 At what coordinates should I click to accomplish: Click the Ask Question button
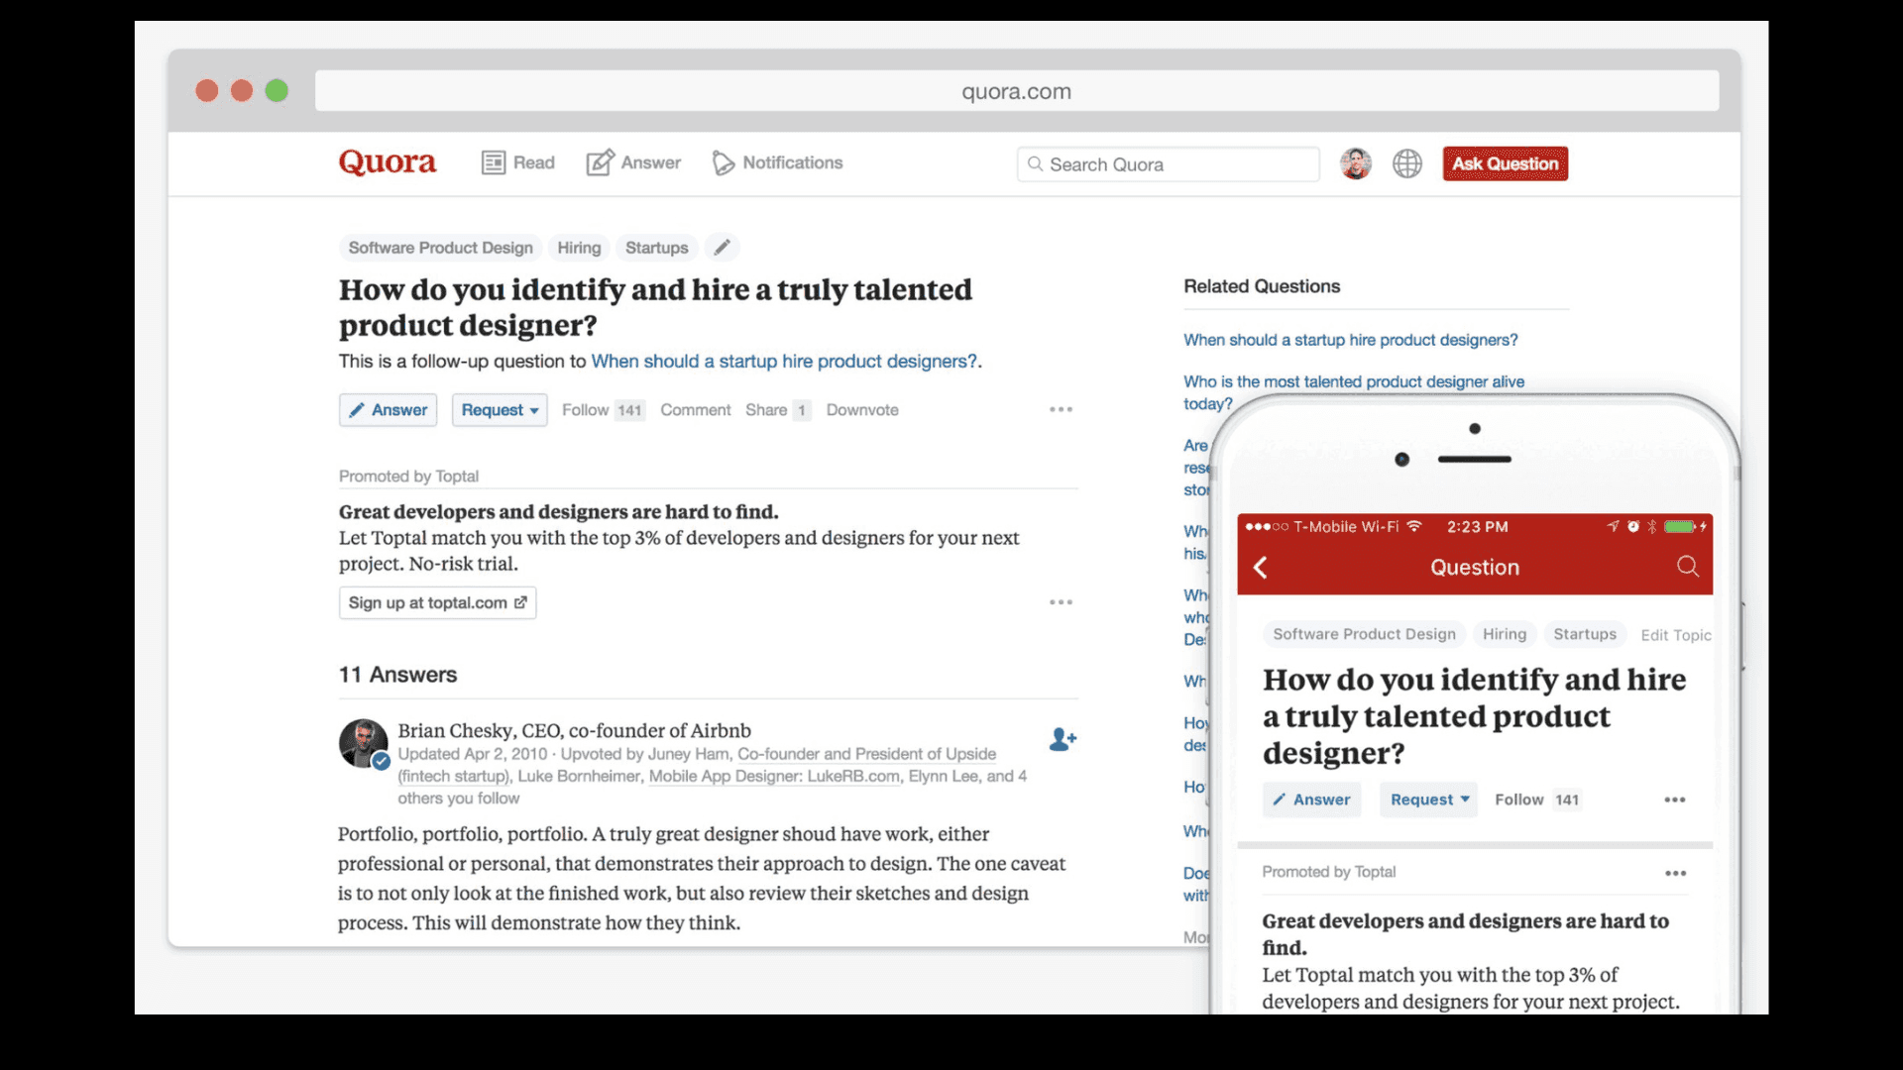(x=1505, y=163)
